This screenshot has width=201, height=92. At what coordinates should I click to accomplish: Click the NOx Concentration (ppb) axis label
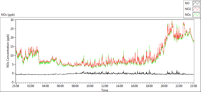tap(8, 51)
